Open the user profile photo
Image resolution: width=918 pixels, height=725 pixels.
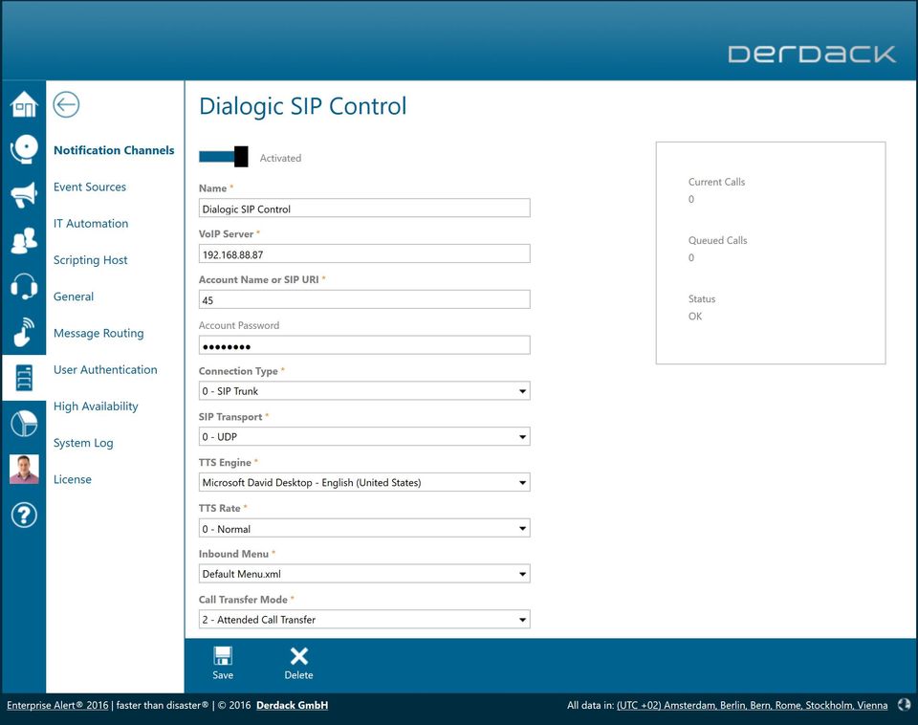tap(24, 469)
